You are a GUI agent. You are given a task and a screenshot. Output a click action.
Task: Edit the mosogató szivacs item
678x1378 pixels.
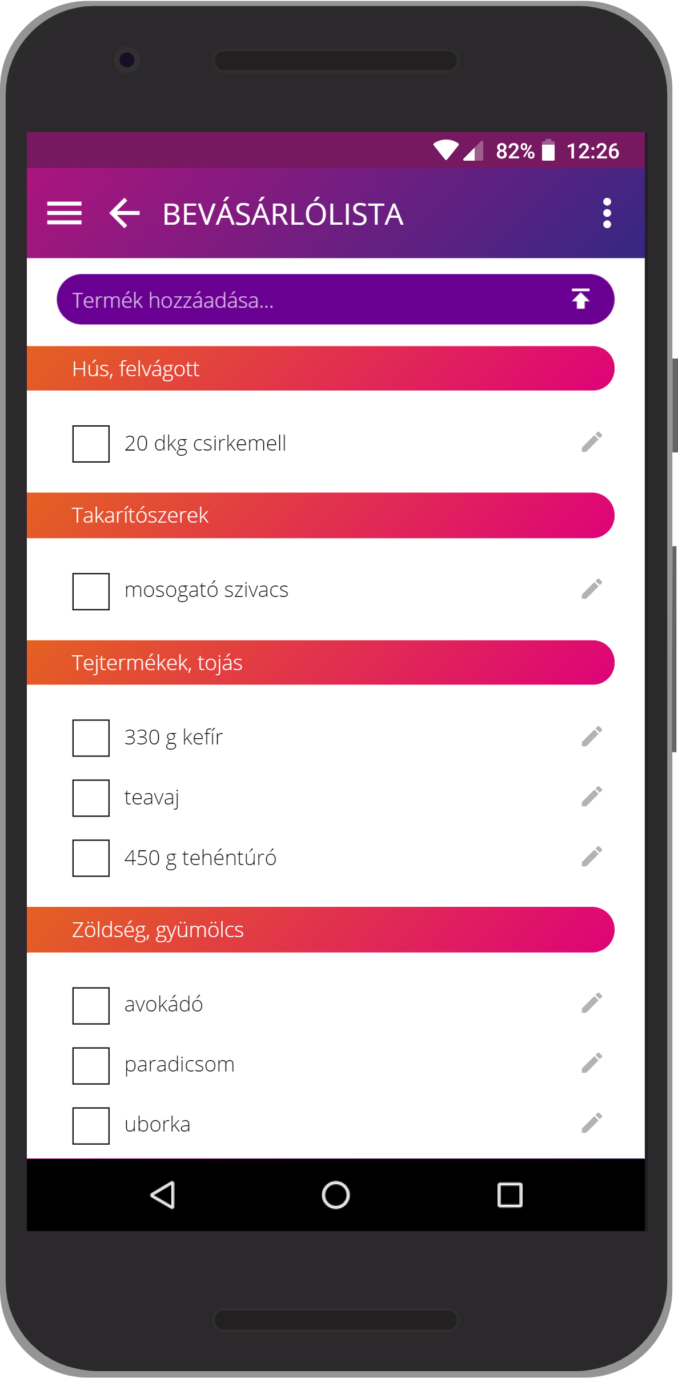[x=592, y=589]
